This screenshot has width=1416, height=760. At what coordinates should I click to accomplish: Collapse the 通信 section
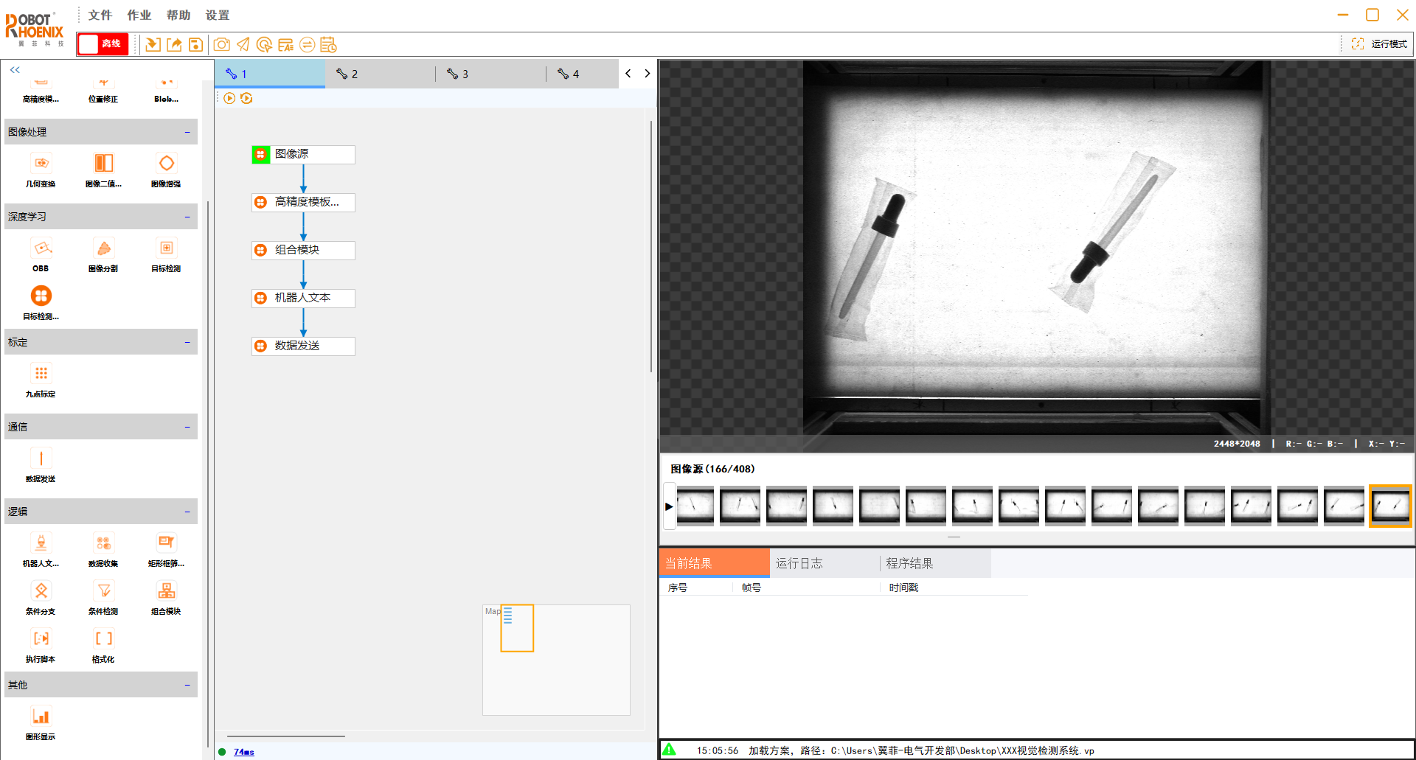coord(187,427)
